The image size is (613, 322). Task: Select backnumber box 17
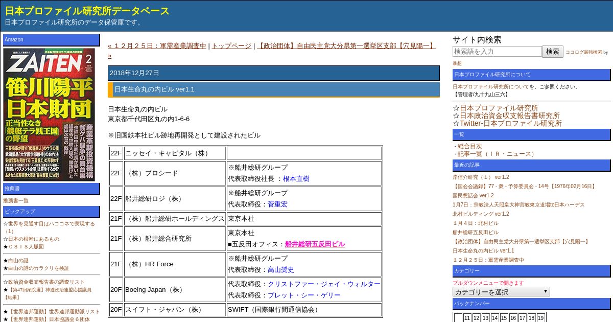(x=523, y=318)
